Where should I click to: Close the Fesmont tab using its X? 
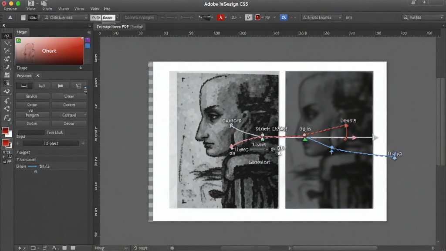pyautogui.click(x=38, y=75)
